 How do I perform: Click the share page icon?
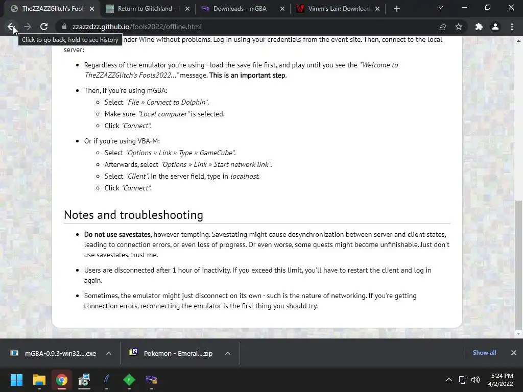point(442,27)
